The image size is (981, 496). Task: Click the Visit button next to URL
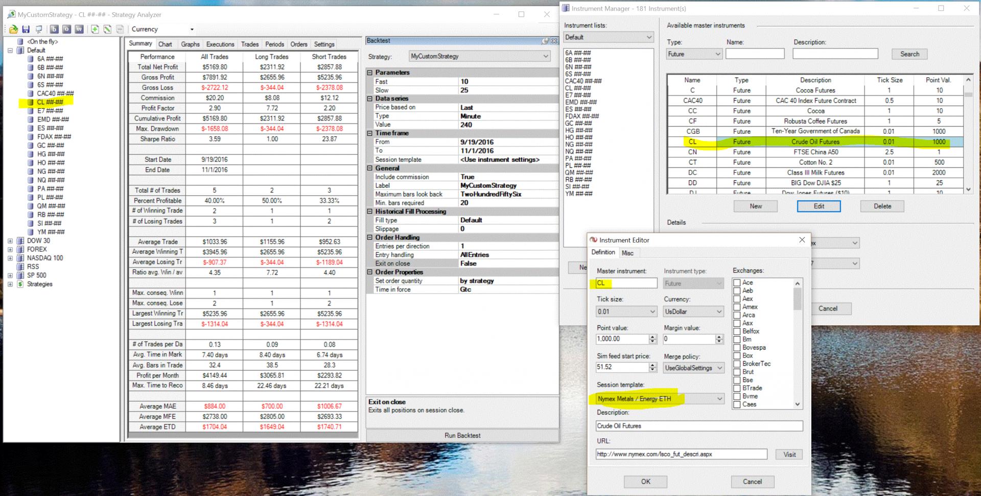(789, 455)
